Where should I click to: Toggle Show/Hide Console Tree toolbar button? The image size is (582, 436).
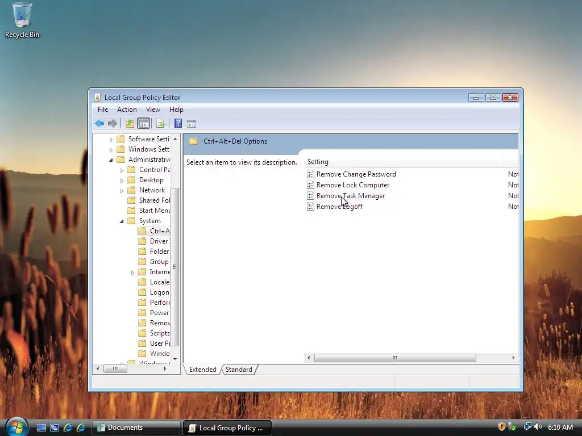pyautogui.click(x=143, y=123)
